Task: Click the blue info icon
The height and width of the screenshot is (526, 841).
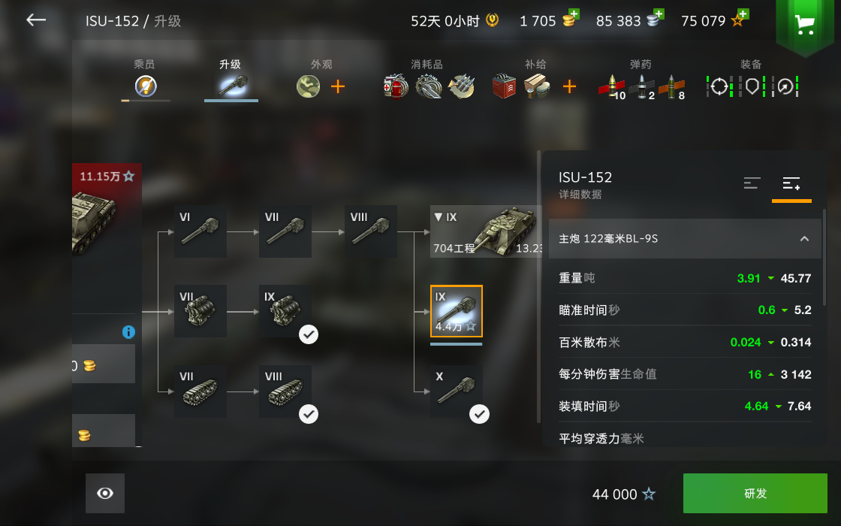Action: point(128,332)
